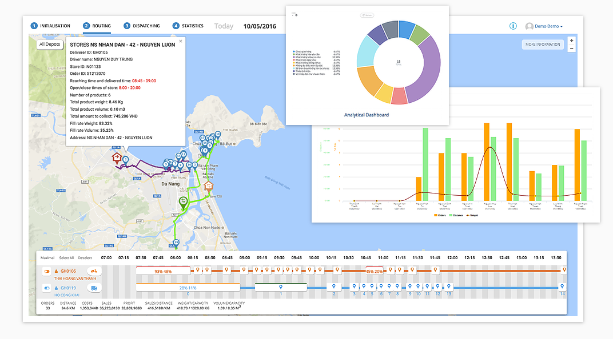Click truck icon for deliverer GH0119
The image size is (613, 339).
click(93, 288)
